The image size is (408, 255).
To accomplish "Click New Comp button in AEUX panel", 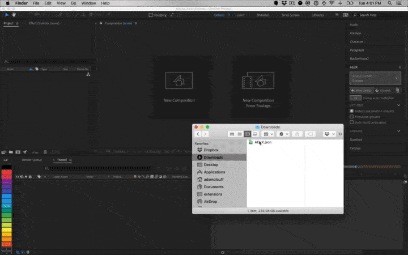I will click(361, 91).
